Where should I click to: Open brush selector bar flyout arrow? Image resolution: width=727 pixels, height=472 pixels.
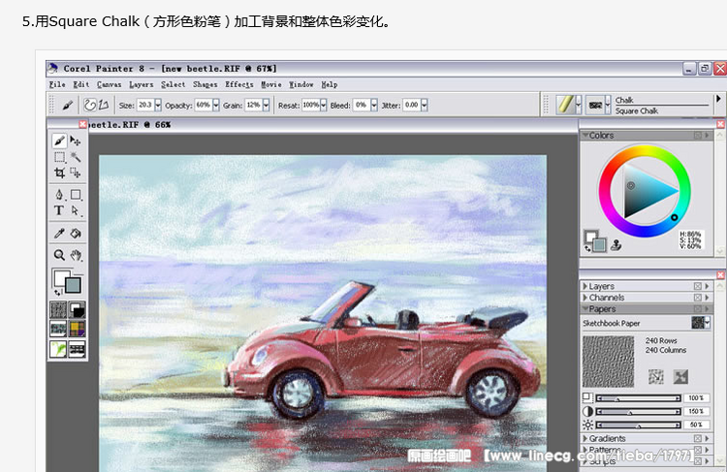click(718, 98)
